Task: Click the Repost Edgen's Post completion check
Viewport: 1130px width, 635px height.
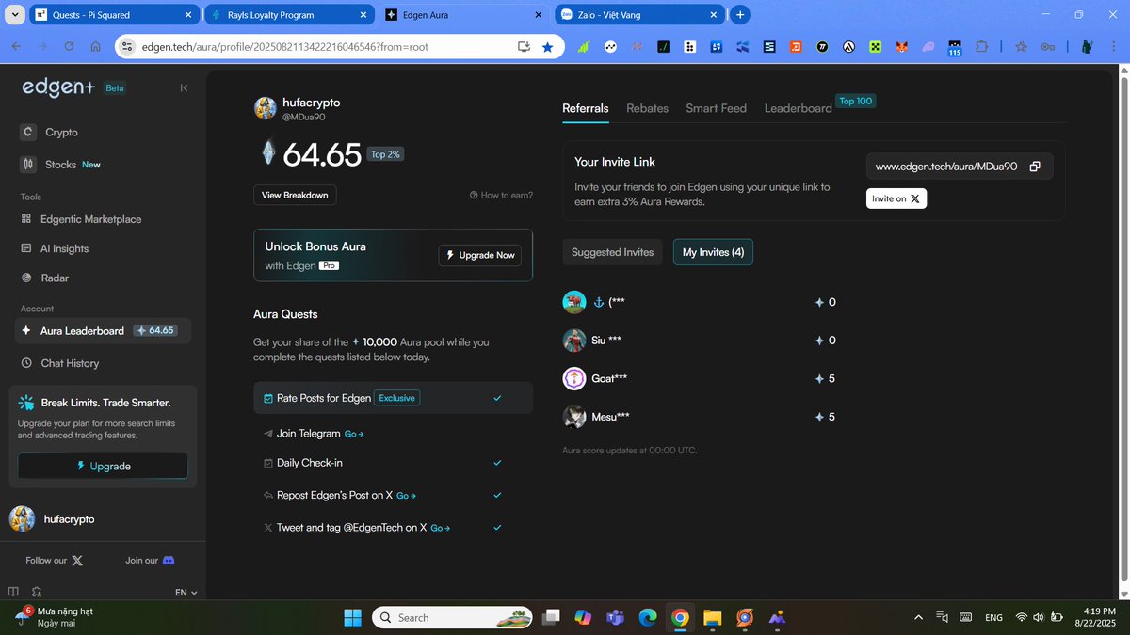Action: (497, 494)
